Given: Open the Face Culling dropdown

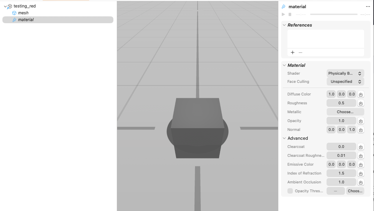Looking at the screenshot, I should (x=345, y=81).
